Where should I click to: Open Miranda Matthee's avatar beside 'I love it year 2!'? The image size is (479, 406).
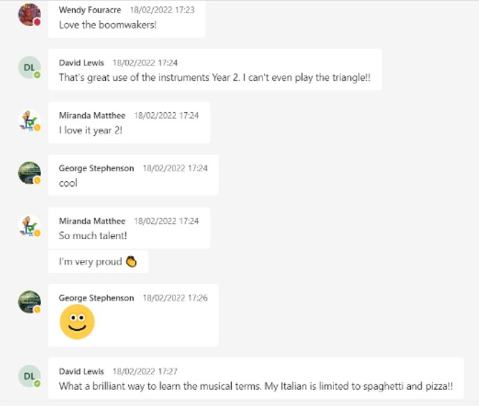[29, 120]
